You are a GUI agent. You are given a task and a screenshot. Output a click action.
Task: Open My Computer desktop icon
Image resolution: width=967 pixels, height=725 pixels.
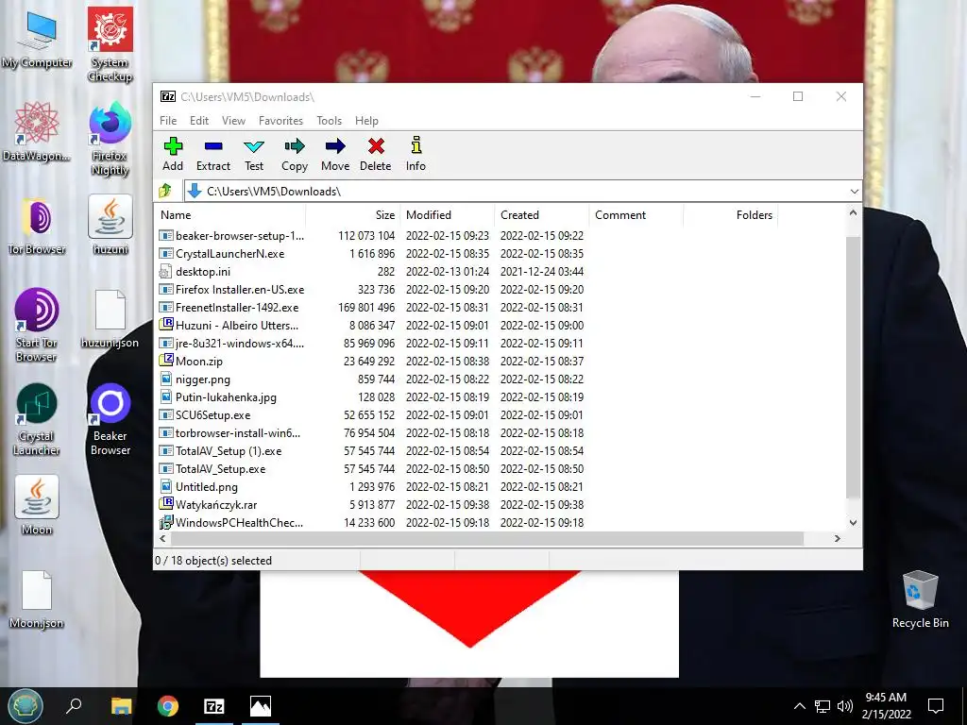coord(37,41)
